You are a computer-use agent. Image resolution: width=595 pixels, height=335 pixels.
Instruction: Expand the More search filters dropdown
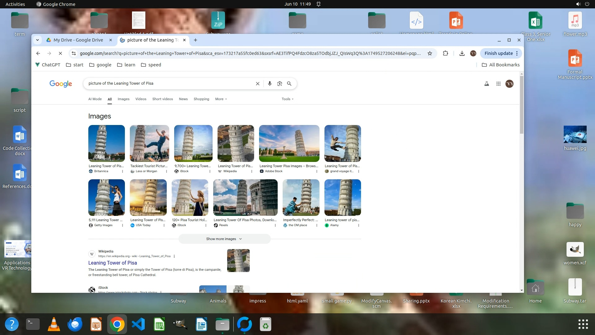[x=221, y=99]
